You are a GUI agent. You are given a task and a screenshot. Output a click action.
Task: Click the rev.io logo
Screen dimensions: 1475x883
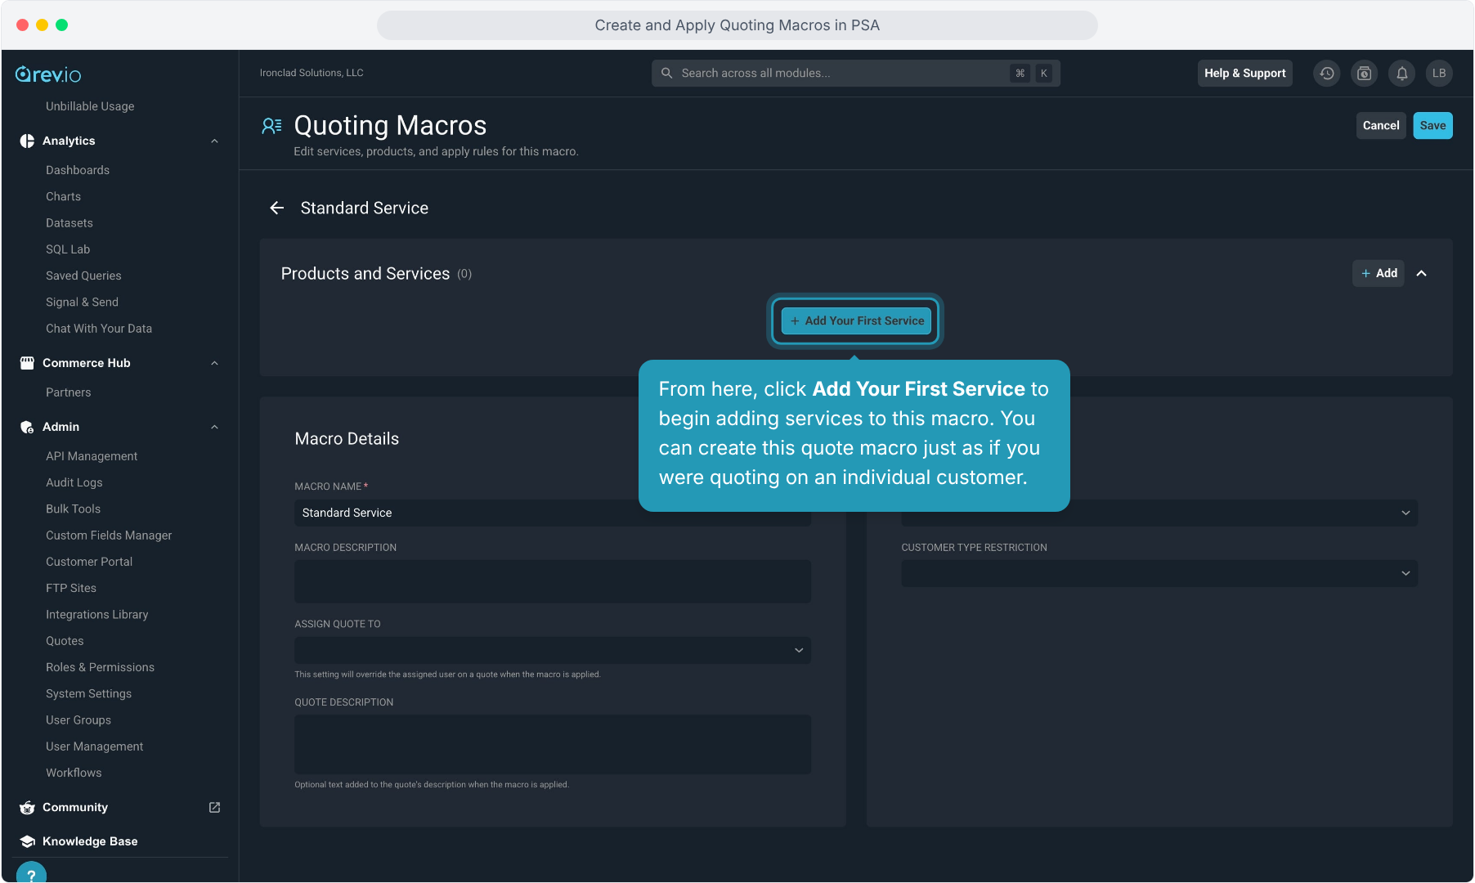[48, 74]
